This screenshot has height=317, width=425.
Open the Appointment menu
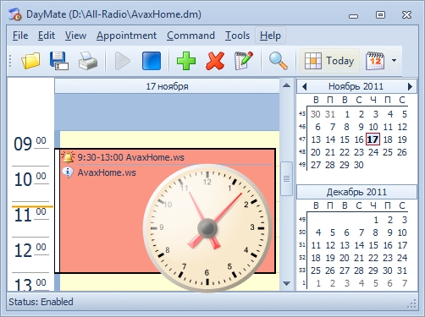(126, 36)
